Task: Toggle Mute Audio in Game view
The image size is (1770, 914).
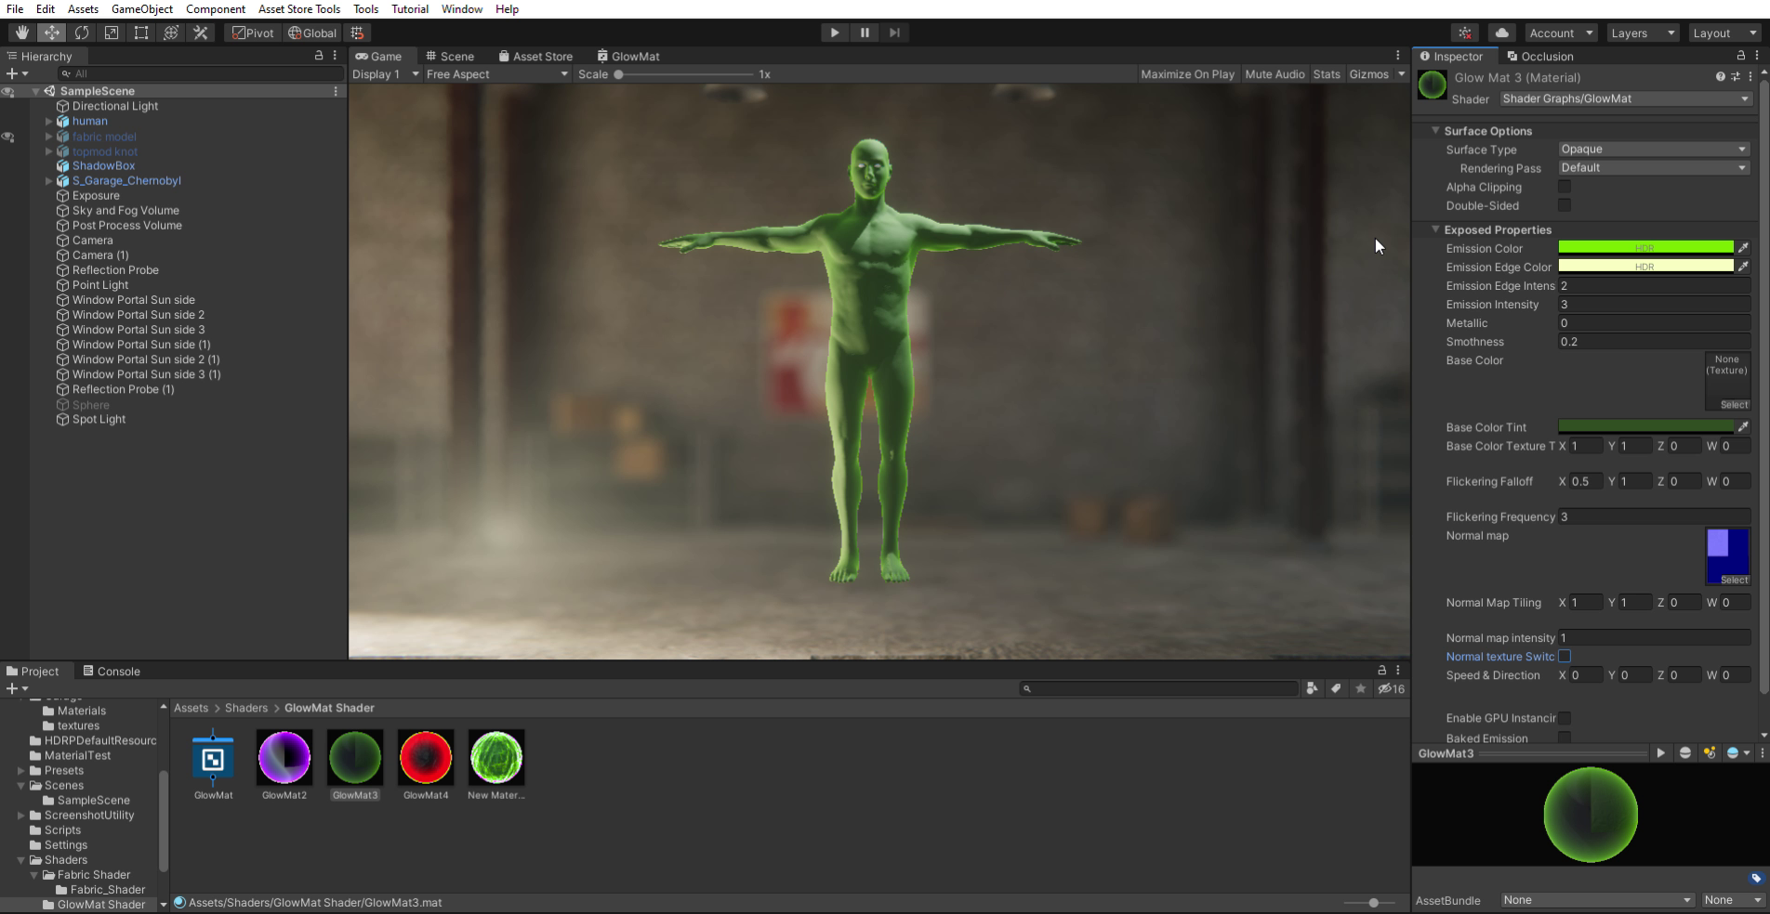Action: coord(1275,74)
